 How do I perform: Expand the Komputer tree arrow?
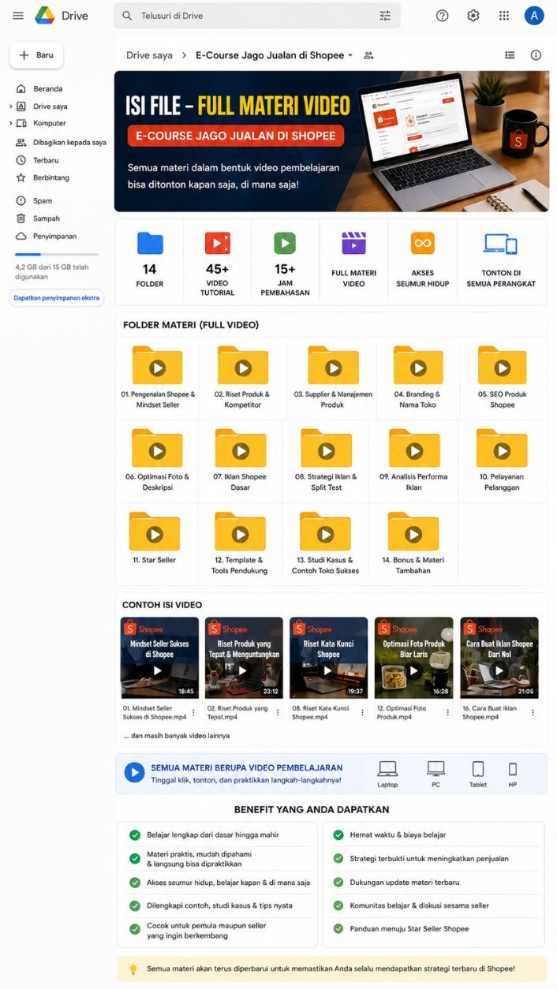(x=10, y=124)
